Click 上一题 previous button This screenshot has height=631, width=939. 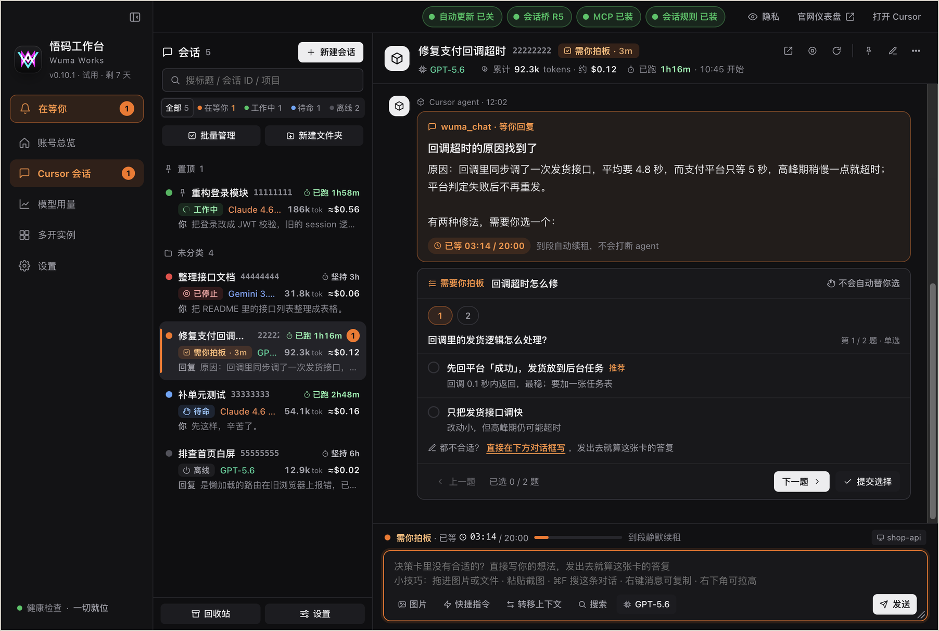click(x=457, y=482)
